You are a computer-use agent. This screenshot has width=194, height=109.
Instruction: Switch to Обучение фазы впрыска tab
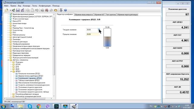tap(84, 15)
